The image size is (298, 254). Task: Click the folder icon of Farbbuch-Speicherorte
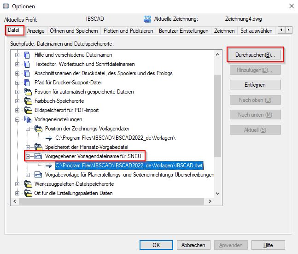[28, 101]
